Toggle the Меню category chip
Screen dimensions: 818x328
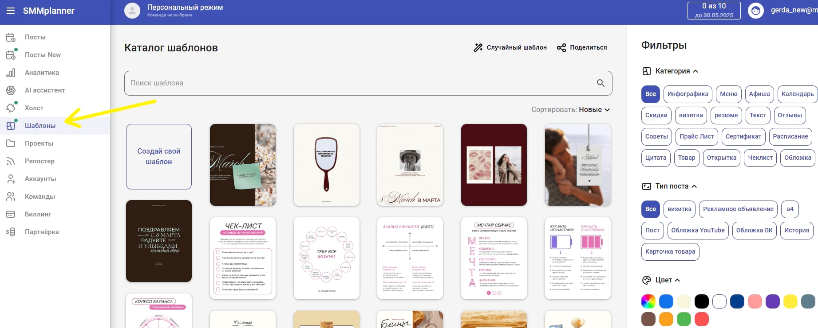[729, 94]
